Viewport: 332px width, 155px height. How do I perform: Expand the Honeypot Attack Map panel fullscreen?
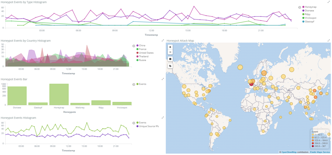pos(329,40)
